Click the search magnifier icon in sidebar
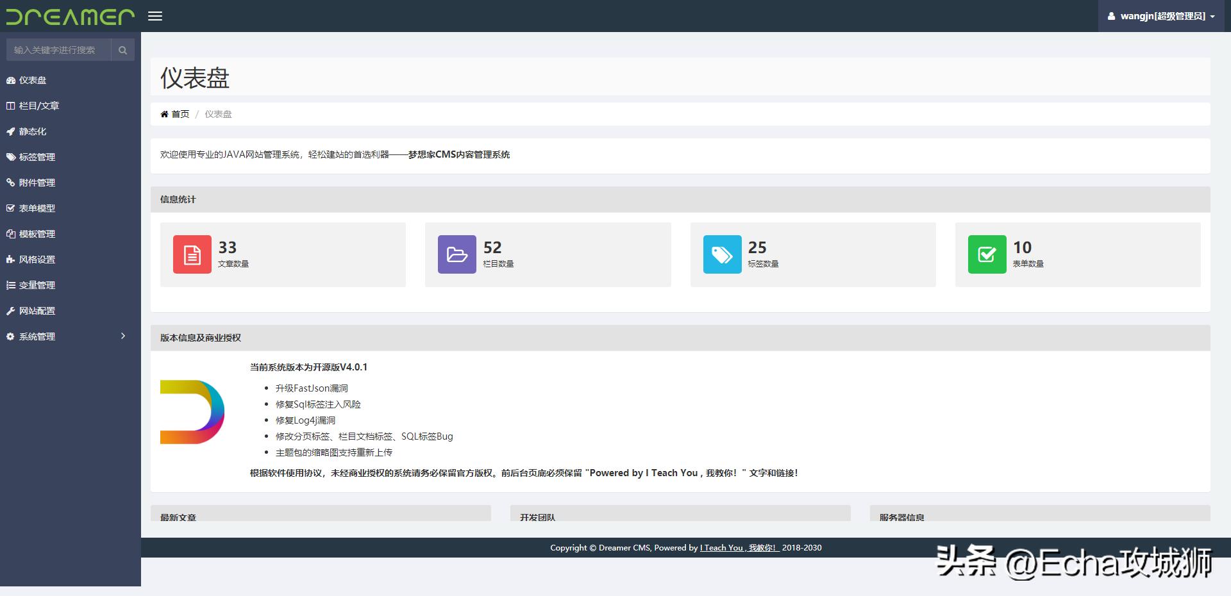 point(122,50)
